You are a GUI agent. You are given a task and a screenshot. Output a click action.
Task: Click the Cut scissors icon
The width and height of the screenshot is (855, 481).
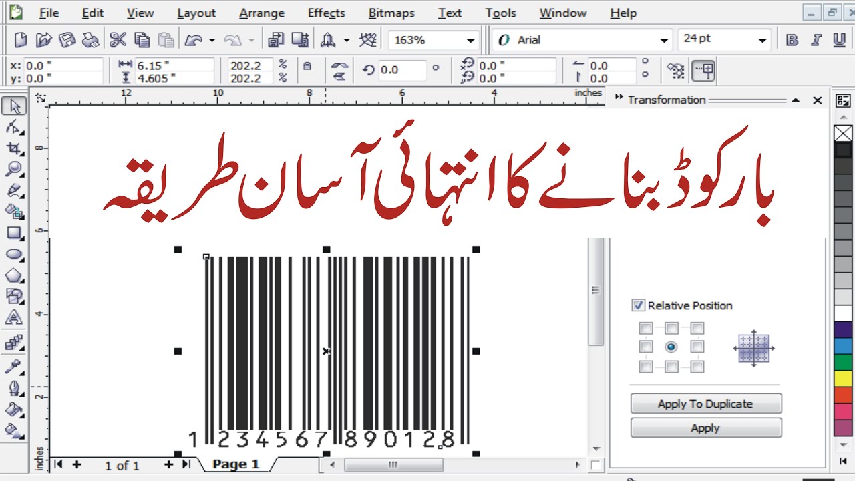point(118,41)
